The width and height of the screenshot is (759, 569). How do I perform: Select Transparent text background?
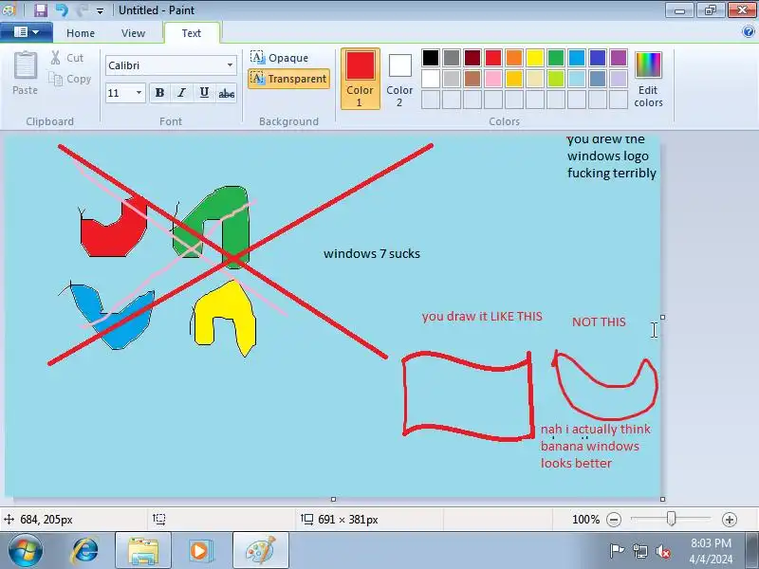[288, 79]
